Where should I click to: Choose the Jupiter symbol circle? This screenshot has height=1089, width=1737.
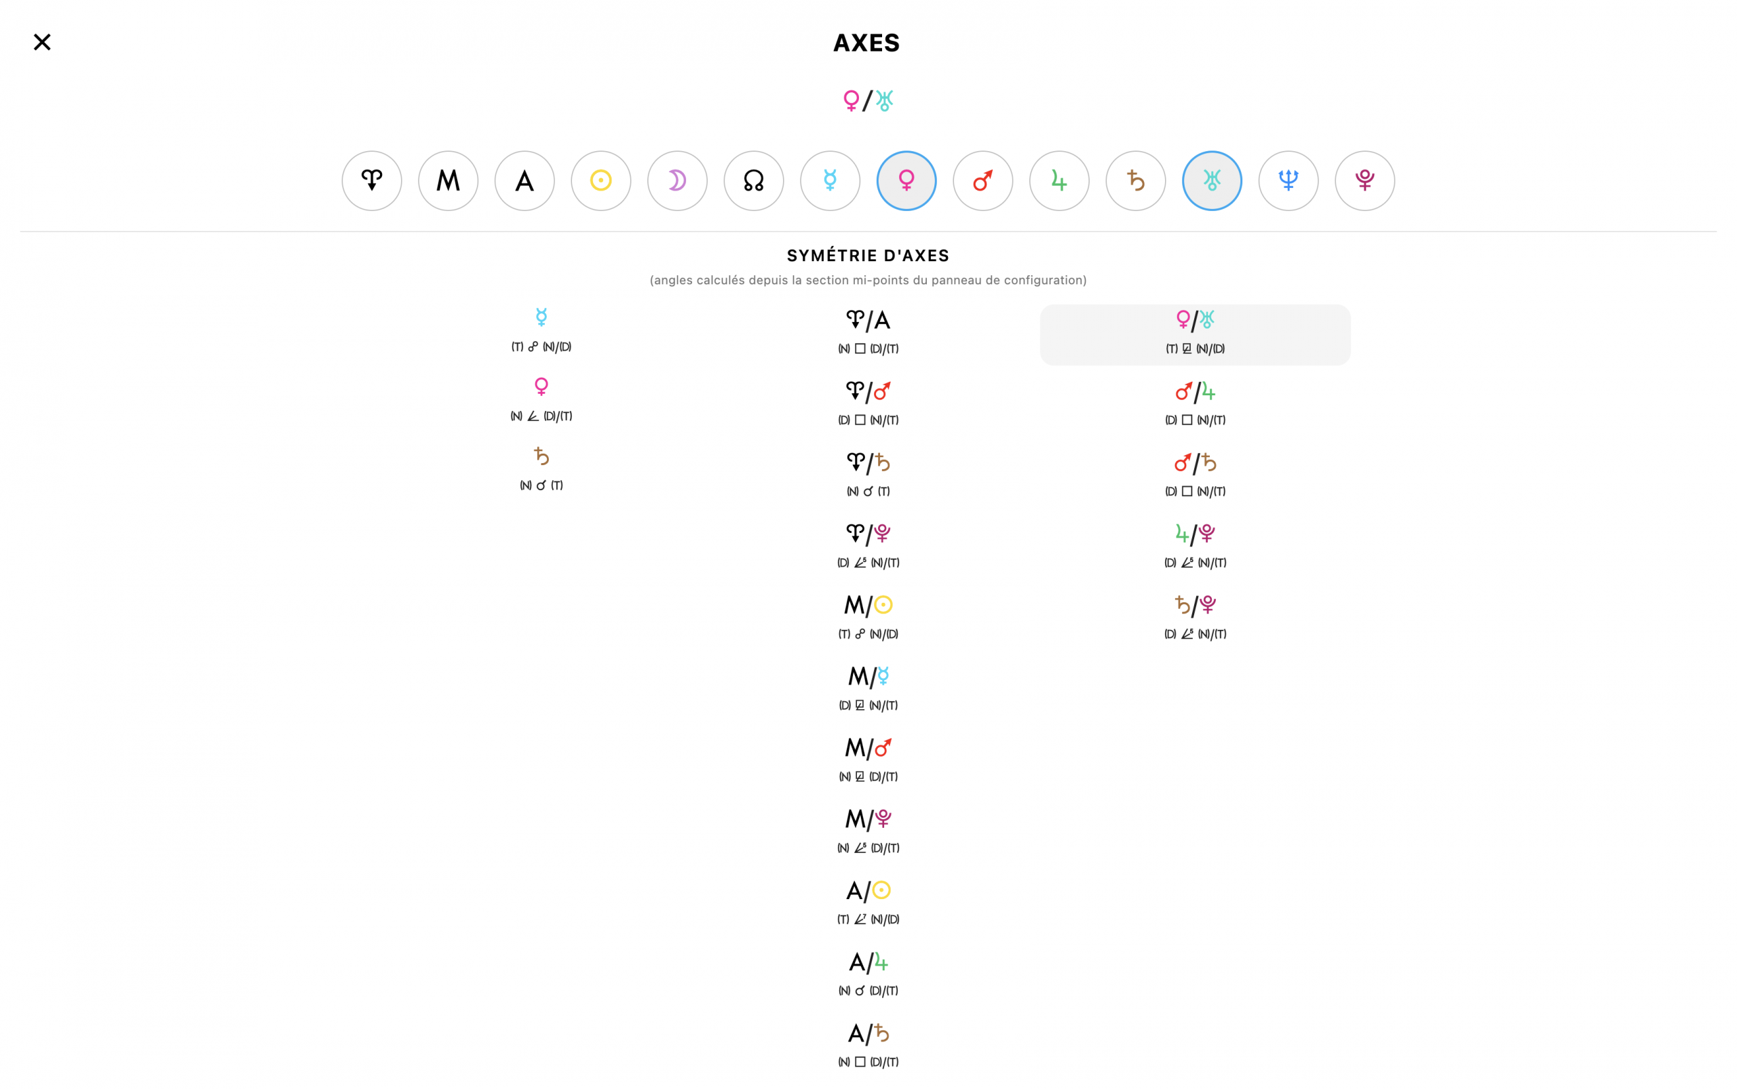pyautogui.click(x=1059, y=181)
